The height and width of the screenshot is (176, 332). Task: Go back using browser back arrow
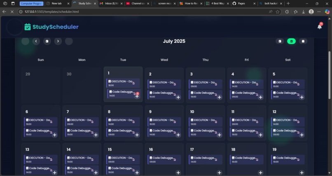coord(4,12)
